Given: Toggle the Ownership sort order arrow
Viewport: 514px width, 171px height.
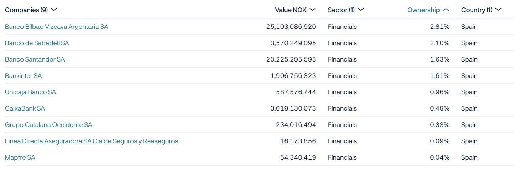Looking at the screenshot, I should click(446, 10).
